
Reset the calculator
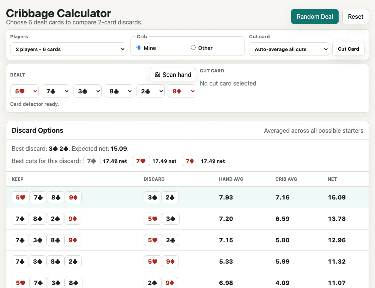[x=355, y=16]
